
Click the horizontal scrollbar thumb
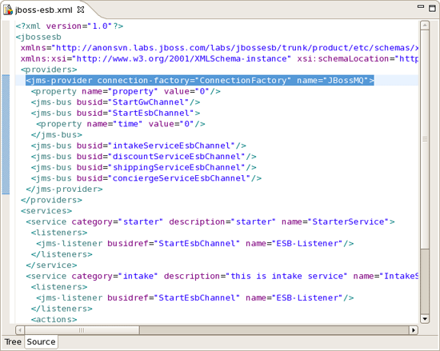click(82, 330)
